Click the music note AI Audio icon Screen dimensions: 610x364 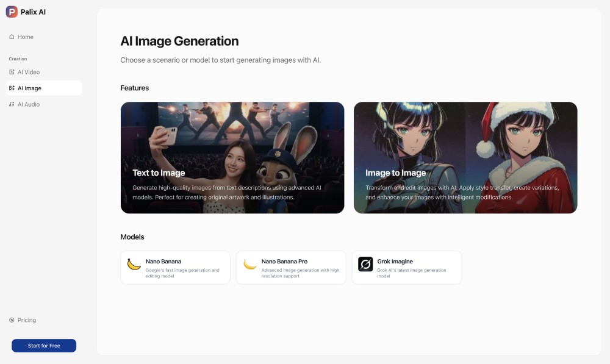[12, 105]
